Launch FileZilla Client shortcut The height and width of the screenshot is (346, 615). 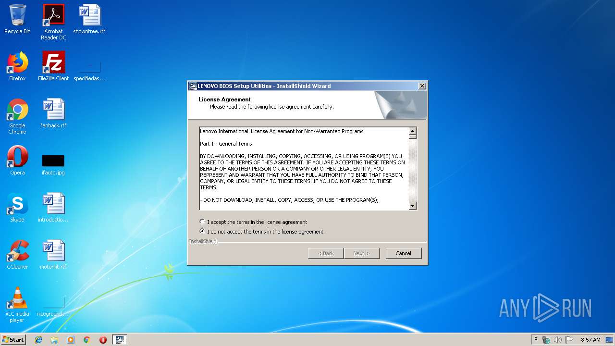[x=53, y=66]
